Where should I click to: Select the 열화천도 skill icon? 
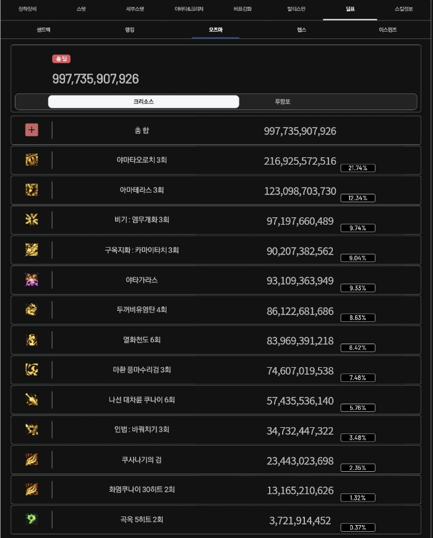click(31, 340)
